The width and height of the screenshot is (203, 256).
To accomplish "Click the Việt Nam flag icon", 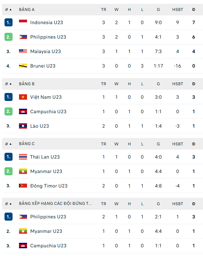I will coord(23,97).
